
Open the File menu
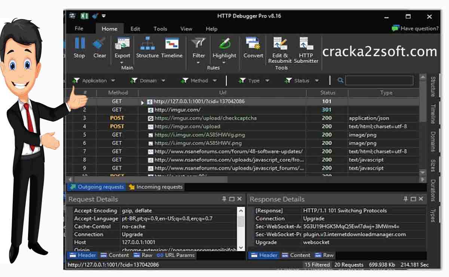[x=79, y=29]
